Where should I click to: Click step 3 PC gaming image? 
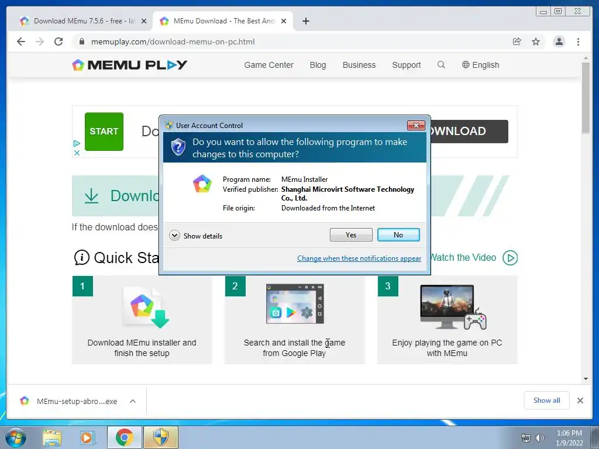click(453, 308)
